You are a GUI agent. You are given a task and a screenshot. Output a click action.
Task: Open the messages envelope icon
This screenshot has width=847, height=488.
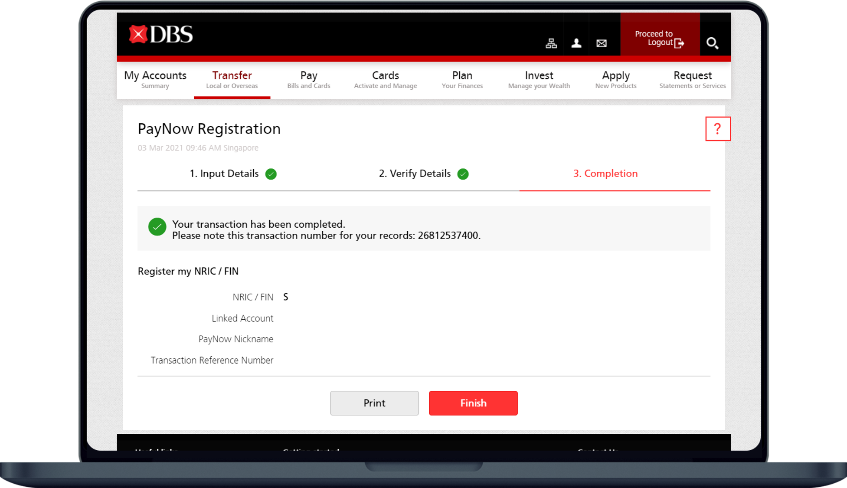pos(601,43)
